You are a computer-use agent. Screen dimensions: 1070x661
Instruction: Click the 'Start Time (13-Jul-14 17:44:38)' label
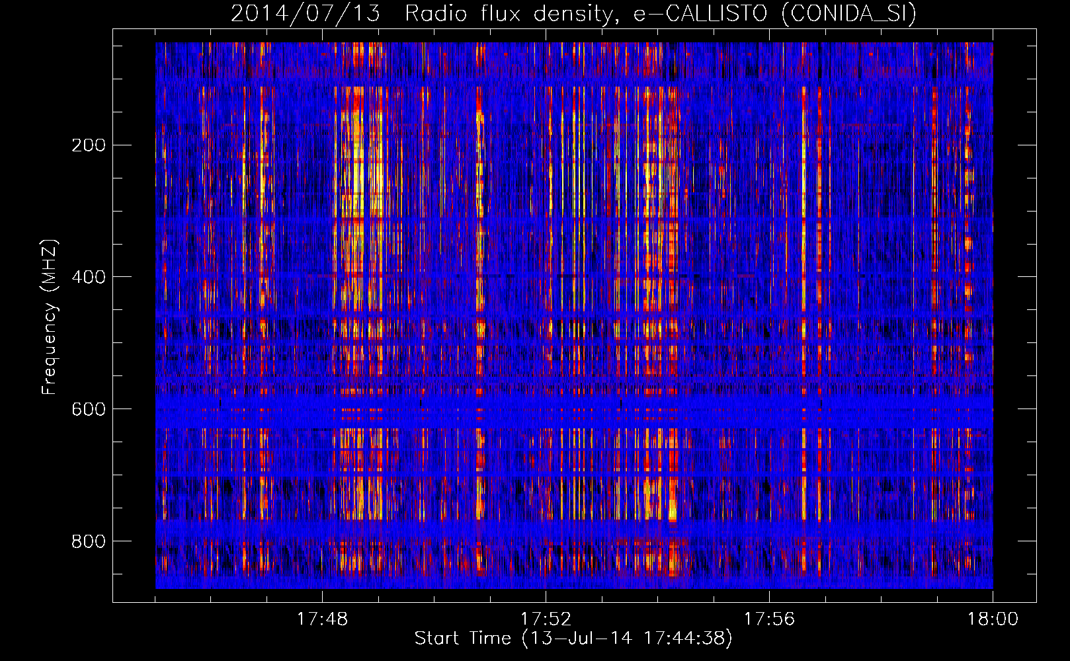(x=573, y=639)
